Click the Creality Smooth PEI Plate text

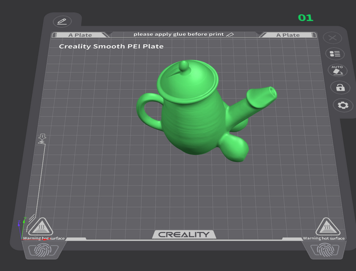coord(111,46)
